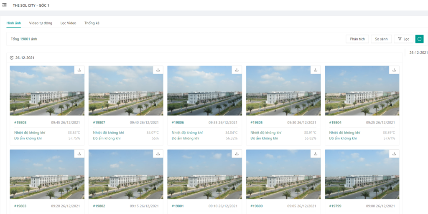Viewport: 428px width, 214px height.
Task: Click the #19806 image ID link
Action: tap(178, 123)
